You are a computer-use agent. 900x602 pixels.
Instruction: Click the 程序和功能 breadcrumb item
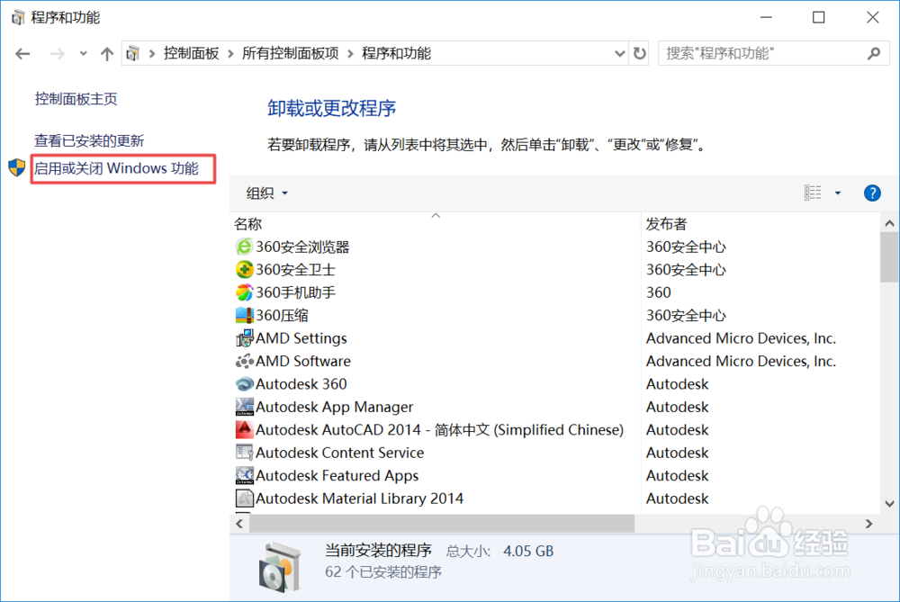pyautogui.click(x=396, y=53)
